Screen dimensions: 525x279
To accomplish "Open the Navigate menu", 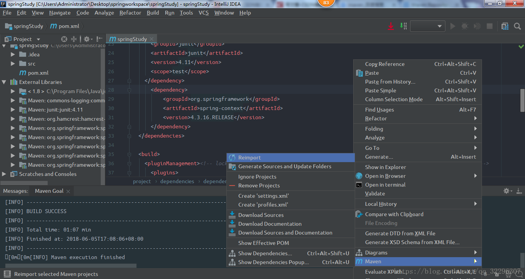I will pos(60,13).
